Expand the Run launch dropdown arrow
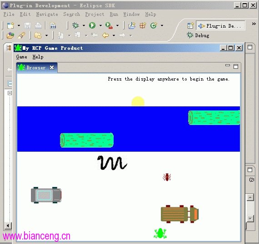The width and height of the screenshot is (259, 244). (100, 25)
